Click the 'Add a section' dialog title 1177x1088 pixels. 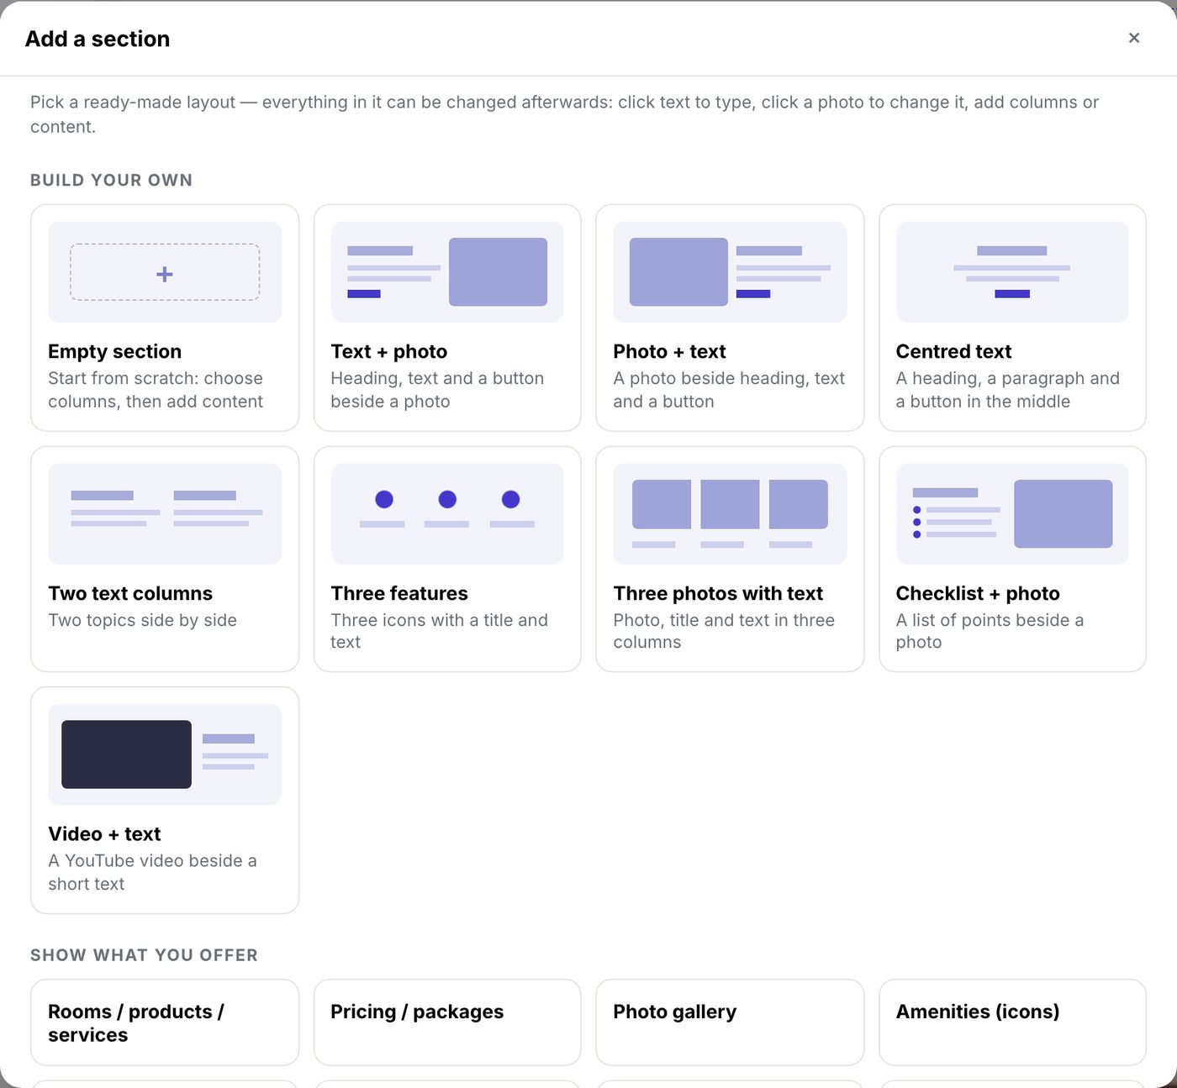(98, 39)
